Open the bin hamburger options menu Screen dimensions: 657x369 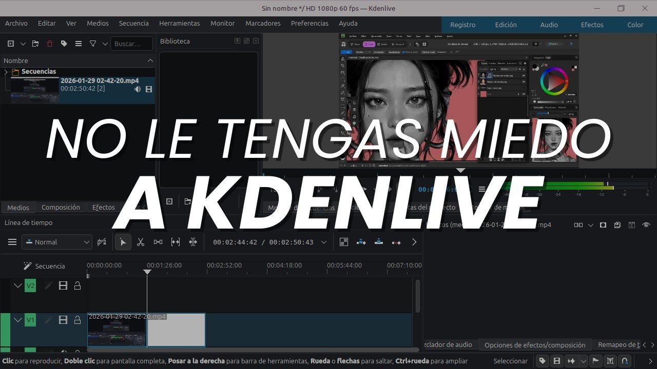click(x=79, y=44)
